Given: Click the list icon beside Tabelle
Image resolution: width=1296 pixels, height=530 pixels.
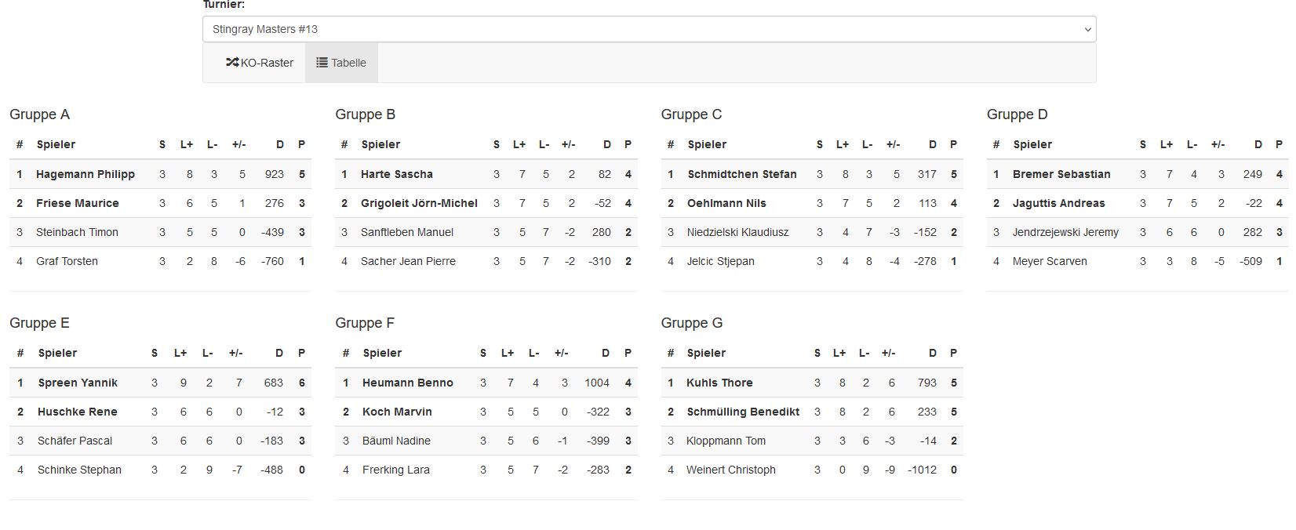Looking at the screenshot, I should coord(322,63).
